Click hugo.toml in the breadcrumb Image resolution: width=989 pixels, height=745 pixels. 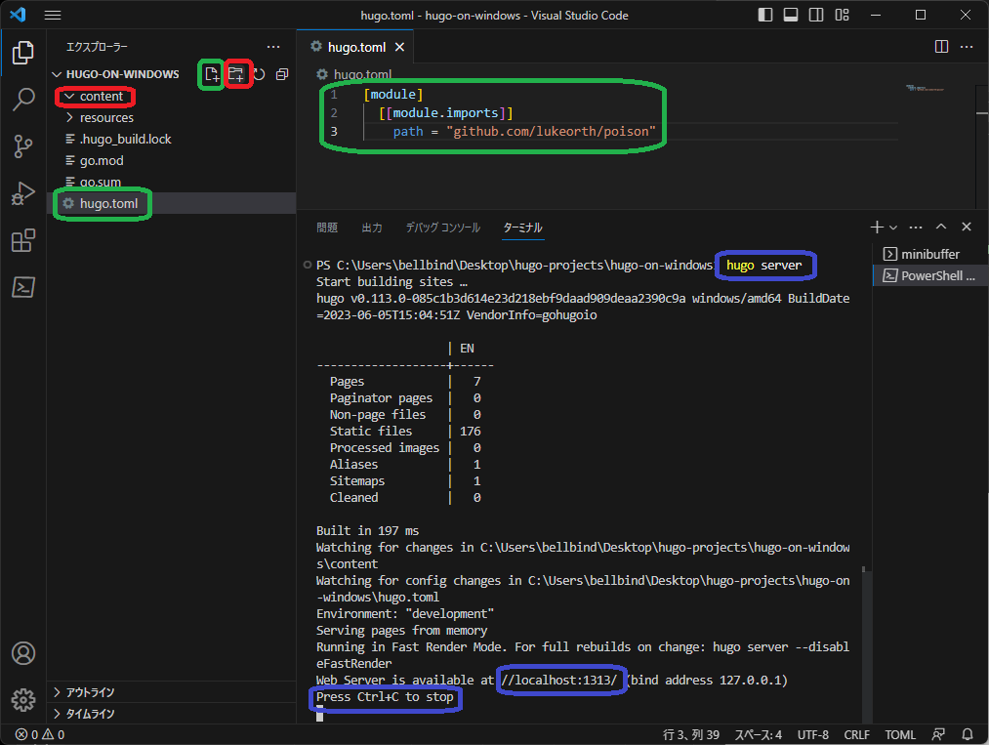coord(362,74)
